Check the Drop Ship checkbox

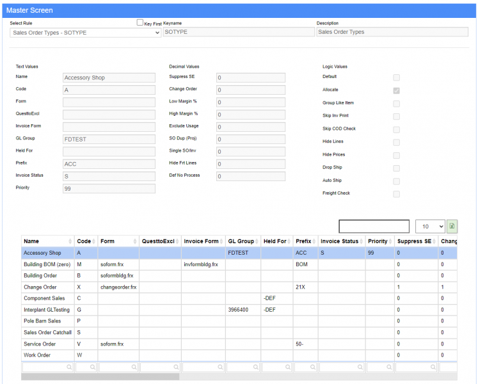[x=397, y=168]
